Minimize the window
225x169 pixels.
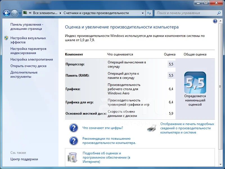coord(198,3)
